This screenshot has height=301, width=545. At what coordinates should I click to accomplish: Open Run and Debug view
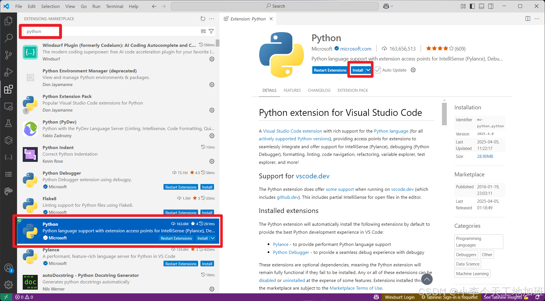(9, 72)
